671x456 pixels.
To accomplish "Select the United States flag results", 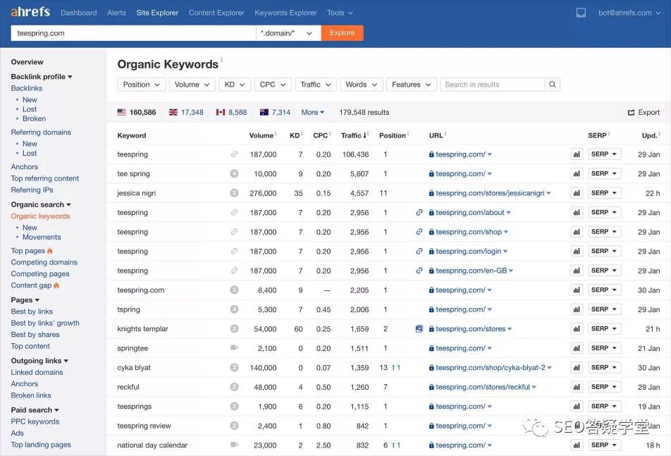I will click(137, 113).
